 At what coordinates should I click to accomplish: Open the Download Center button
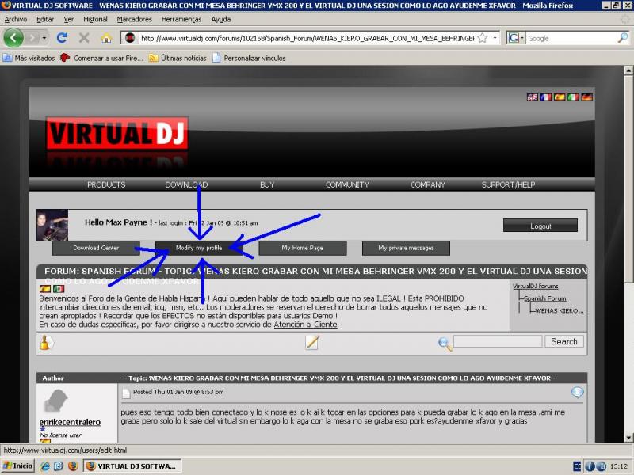click(96, 248)
